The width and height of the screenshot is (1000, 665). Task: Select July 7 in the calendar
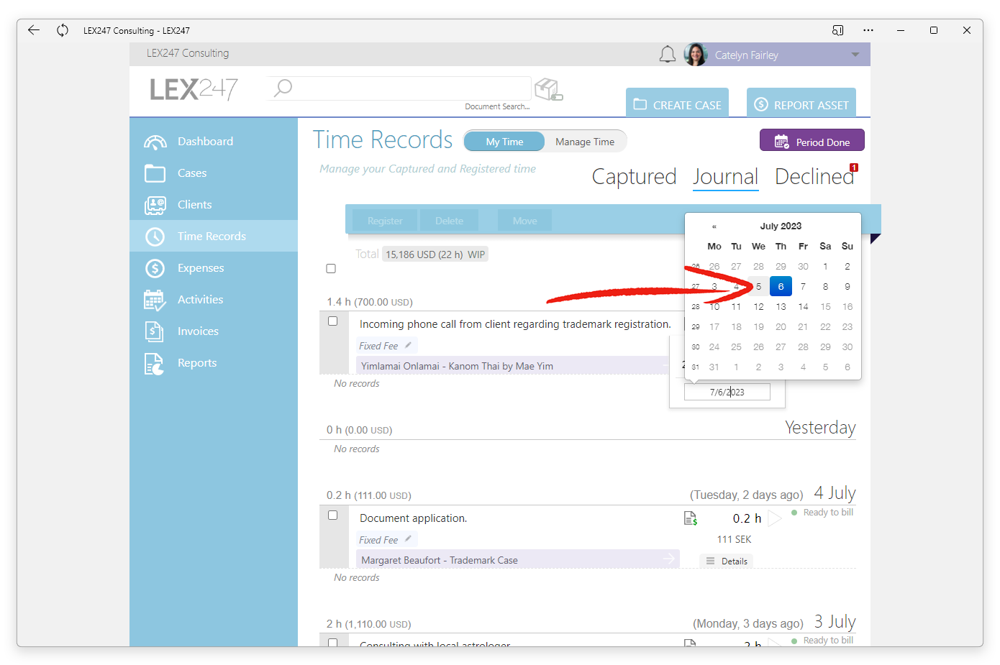803,286
